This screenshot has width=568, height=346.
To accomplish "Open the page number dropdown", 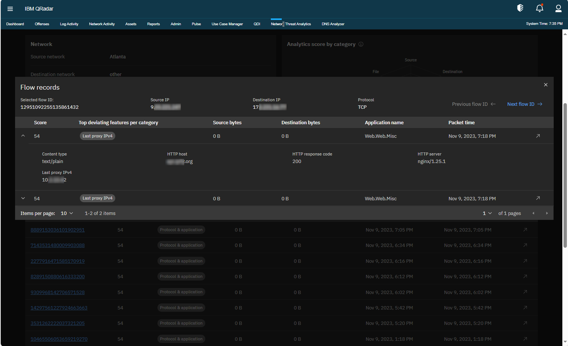I will point(486,213).
